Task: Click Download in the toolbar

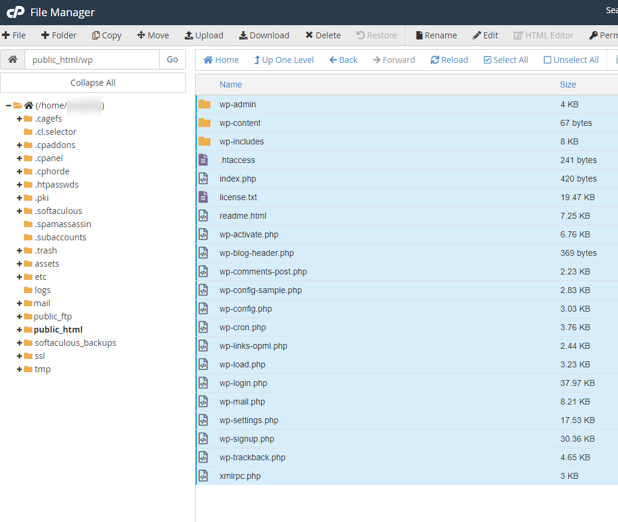Action: [x=264, y=35]
